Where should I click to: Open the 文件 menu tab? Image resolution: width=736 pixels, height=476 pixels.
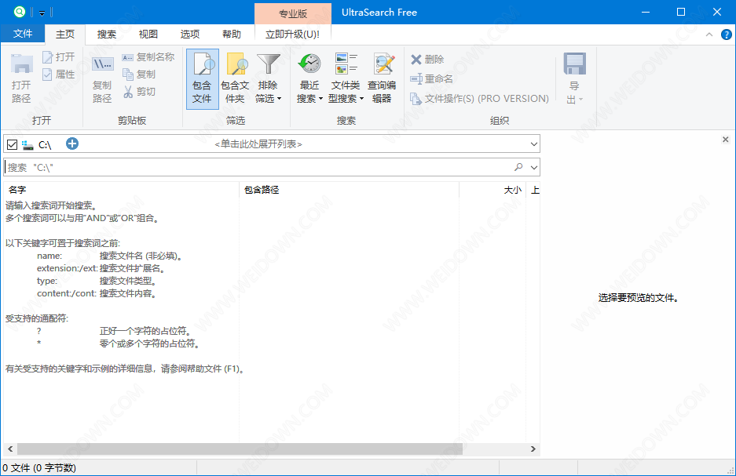point(23,34)
